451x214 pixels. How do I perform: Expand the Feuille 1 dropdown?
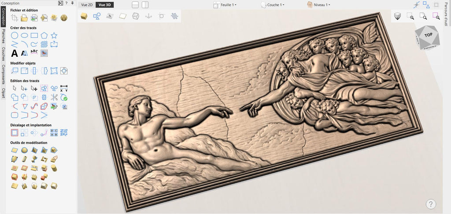click(x=225, y=5)
